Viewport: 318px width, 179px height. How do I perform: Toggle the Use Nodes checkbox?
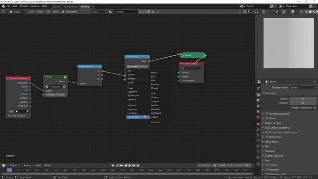[x=63, y=12]
